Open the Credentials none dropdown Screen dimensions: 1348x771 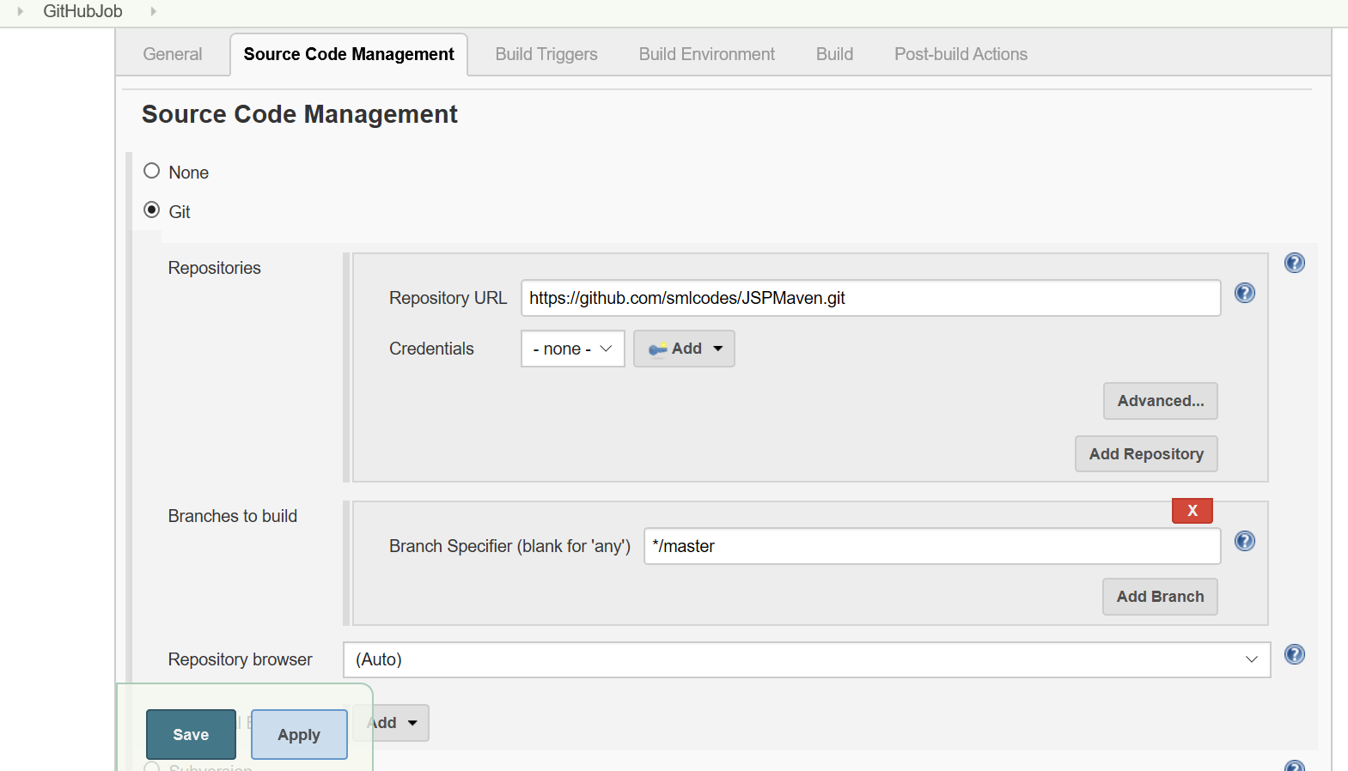pyautogui.click(x=572, y=349)
